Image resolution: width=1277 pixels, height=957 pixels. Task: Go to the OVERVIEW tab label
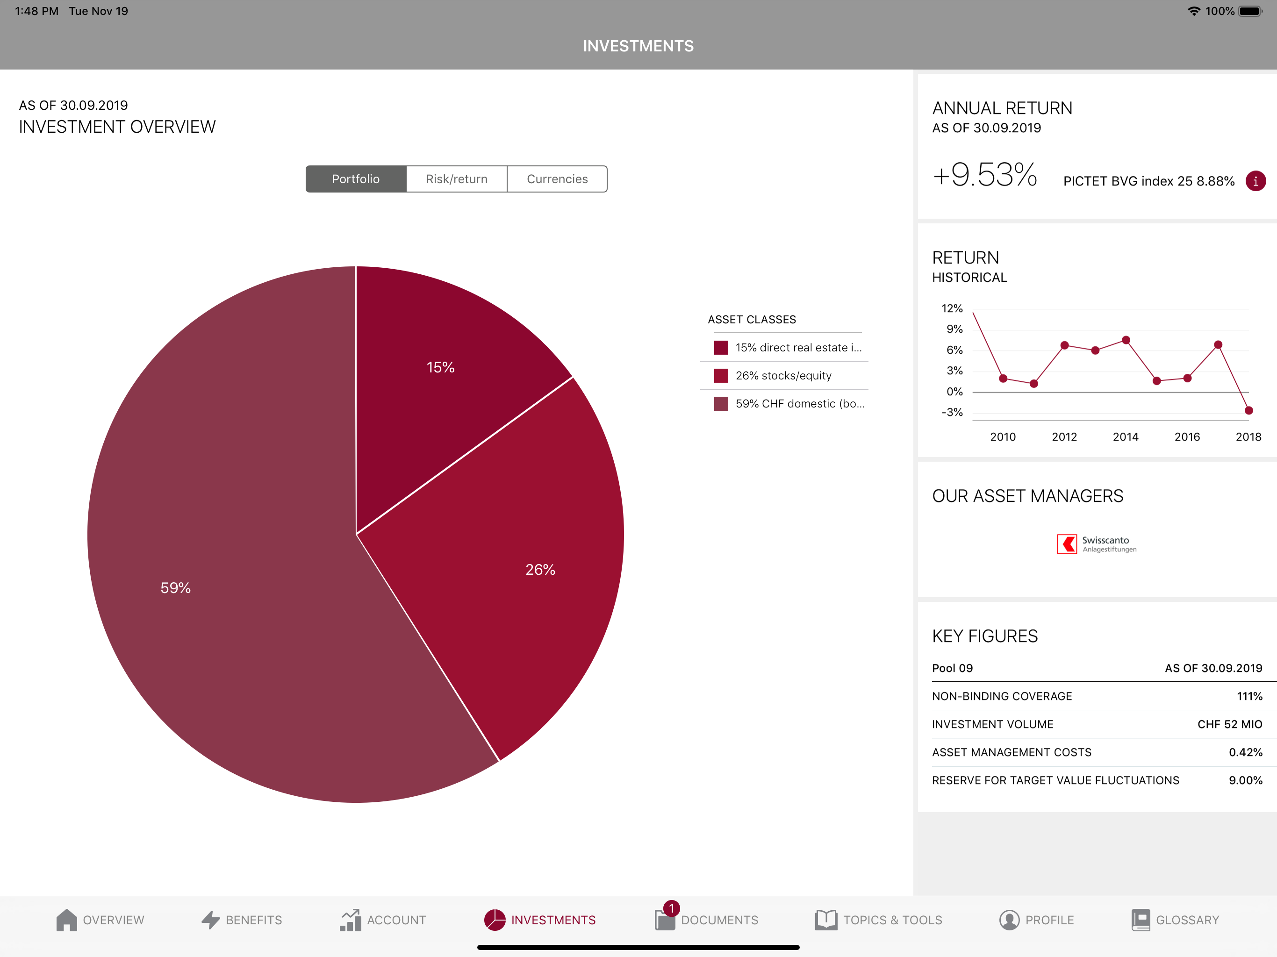coord(114,920)
